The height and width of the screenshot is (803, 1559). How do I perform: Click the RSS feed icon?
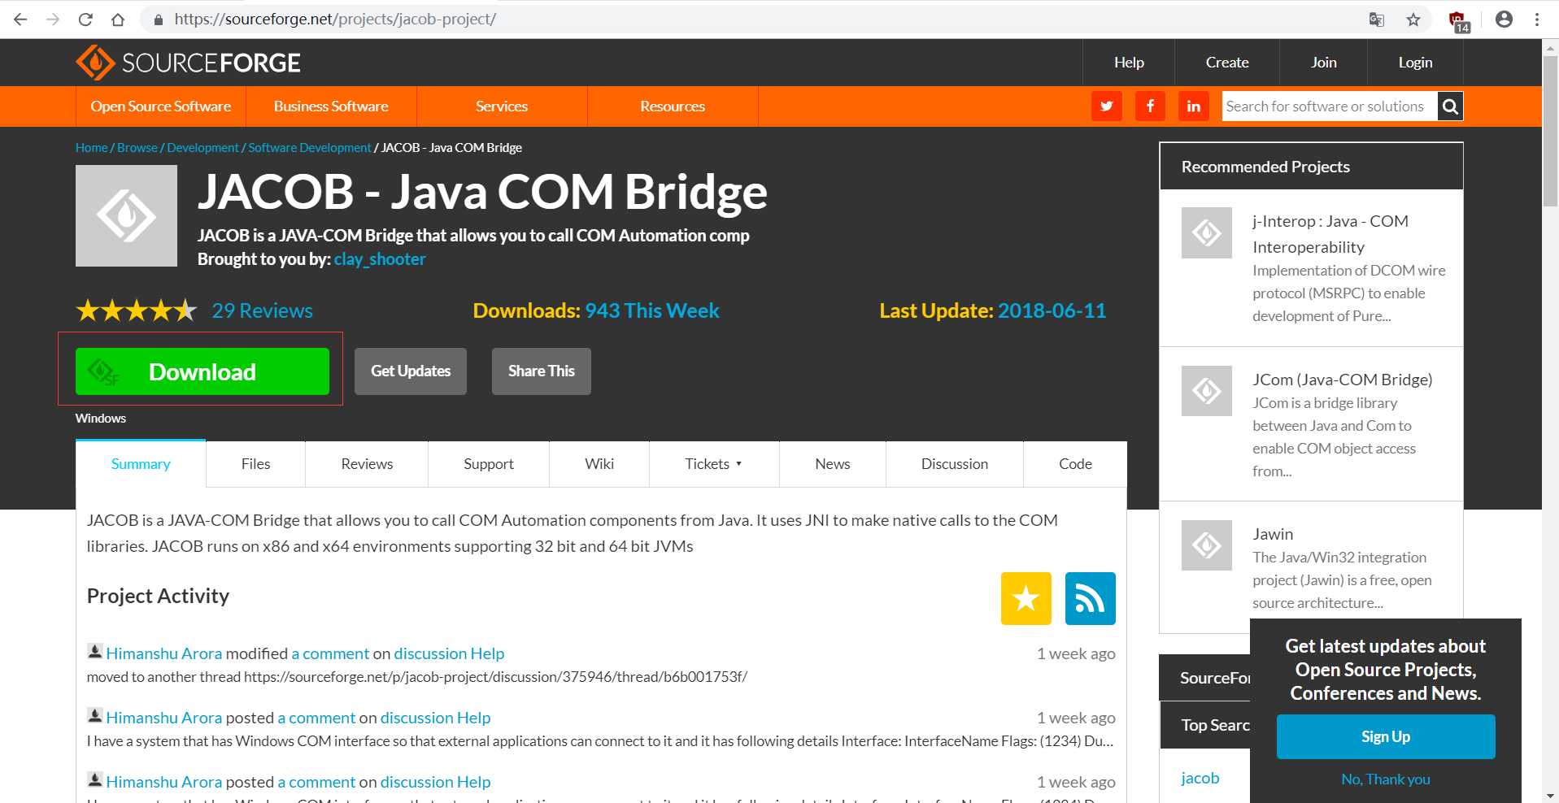[1090, 599]
